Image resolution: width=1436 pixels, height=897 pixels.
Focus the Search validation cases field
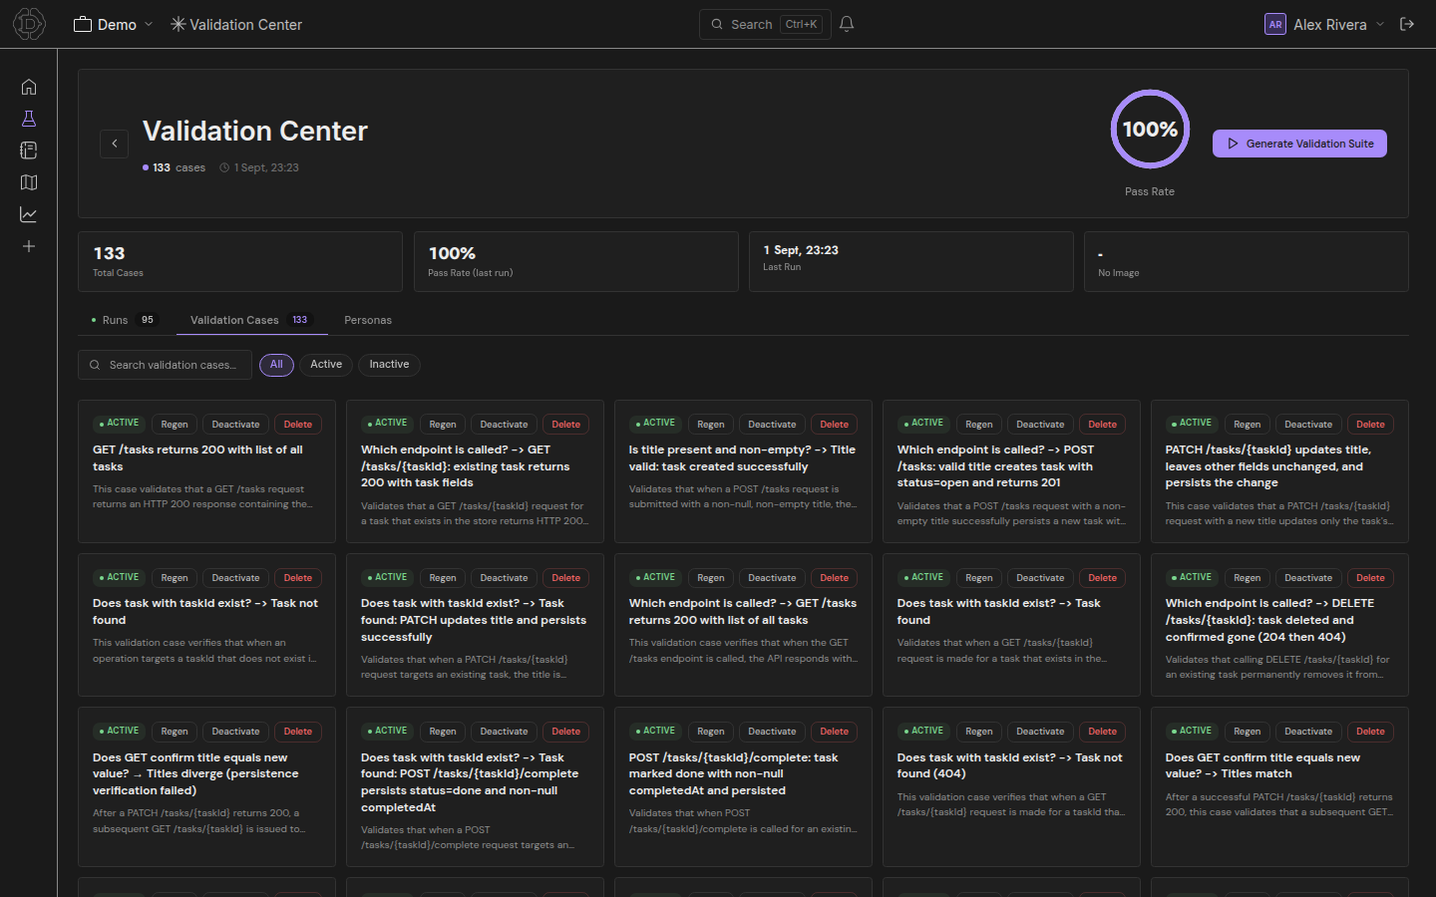click(165, 365)
